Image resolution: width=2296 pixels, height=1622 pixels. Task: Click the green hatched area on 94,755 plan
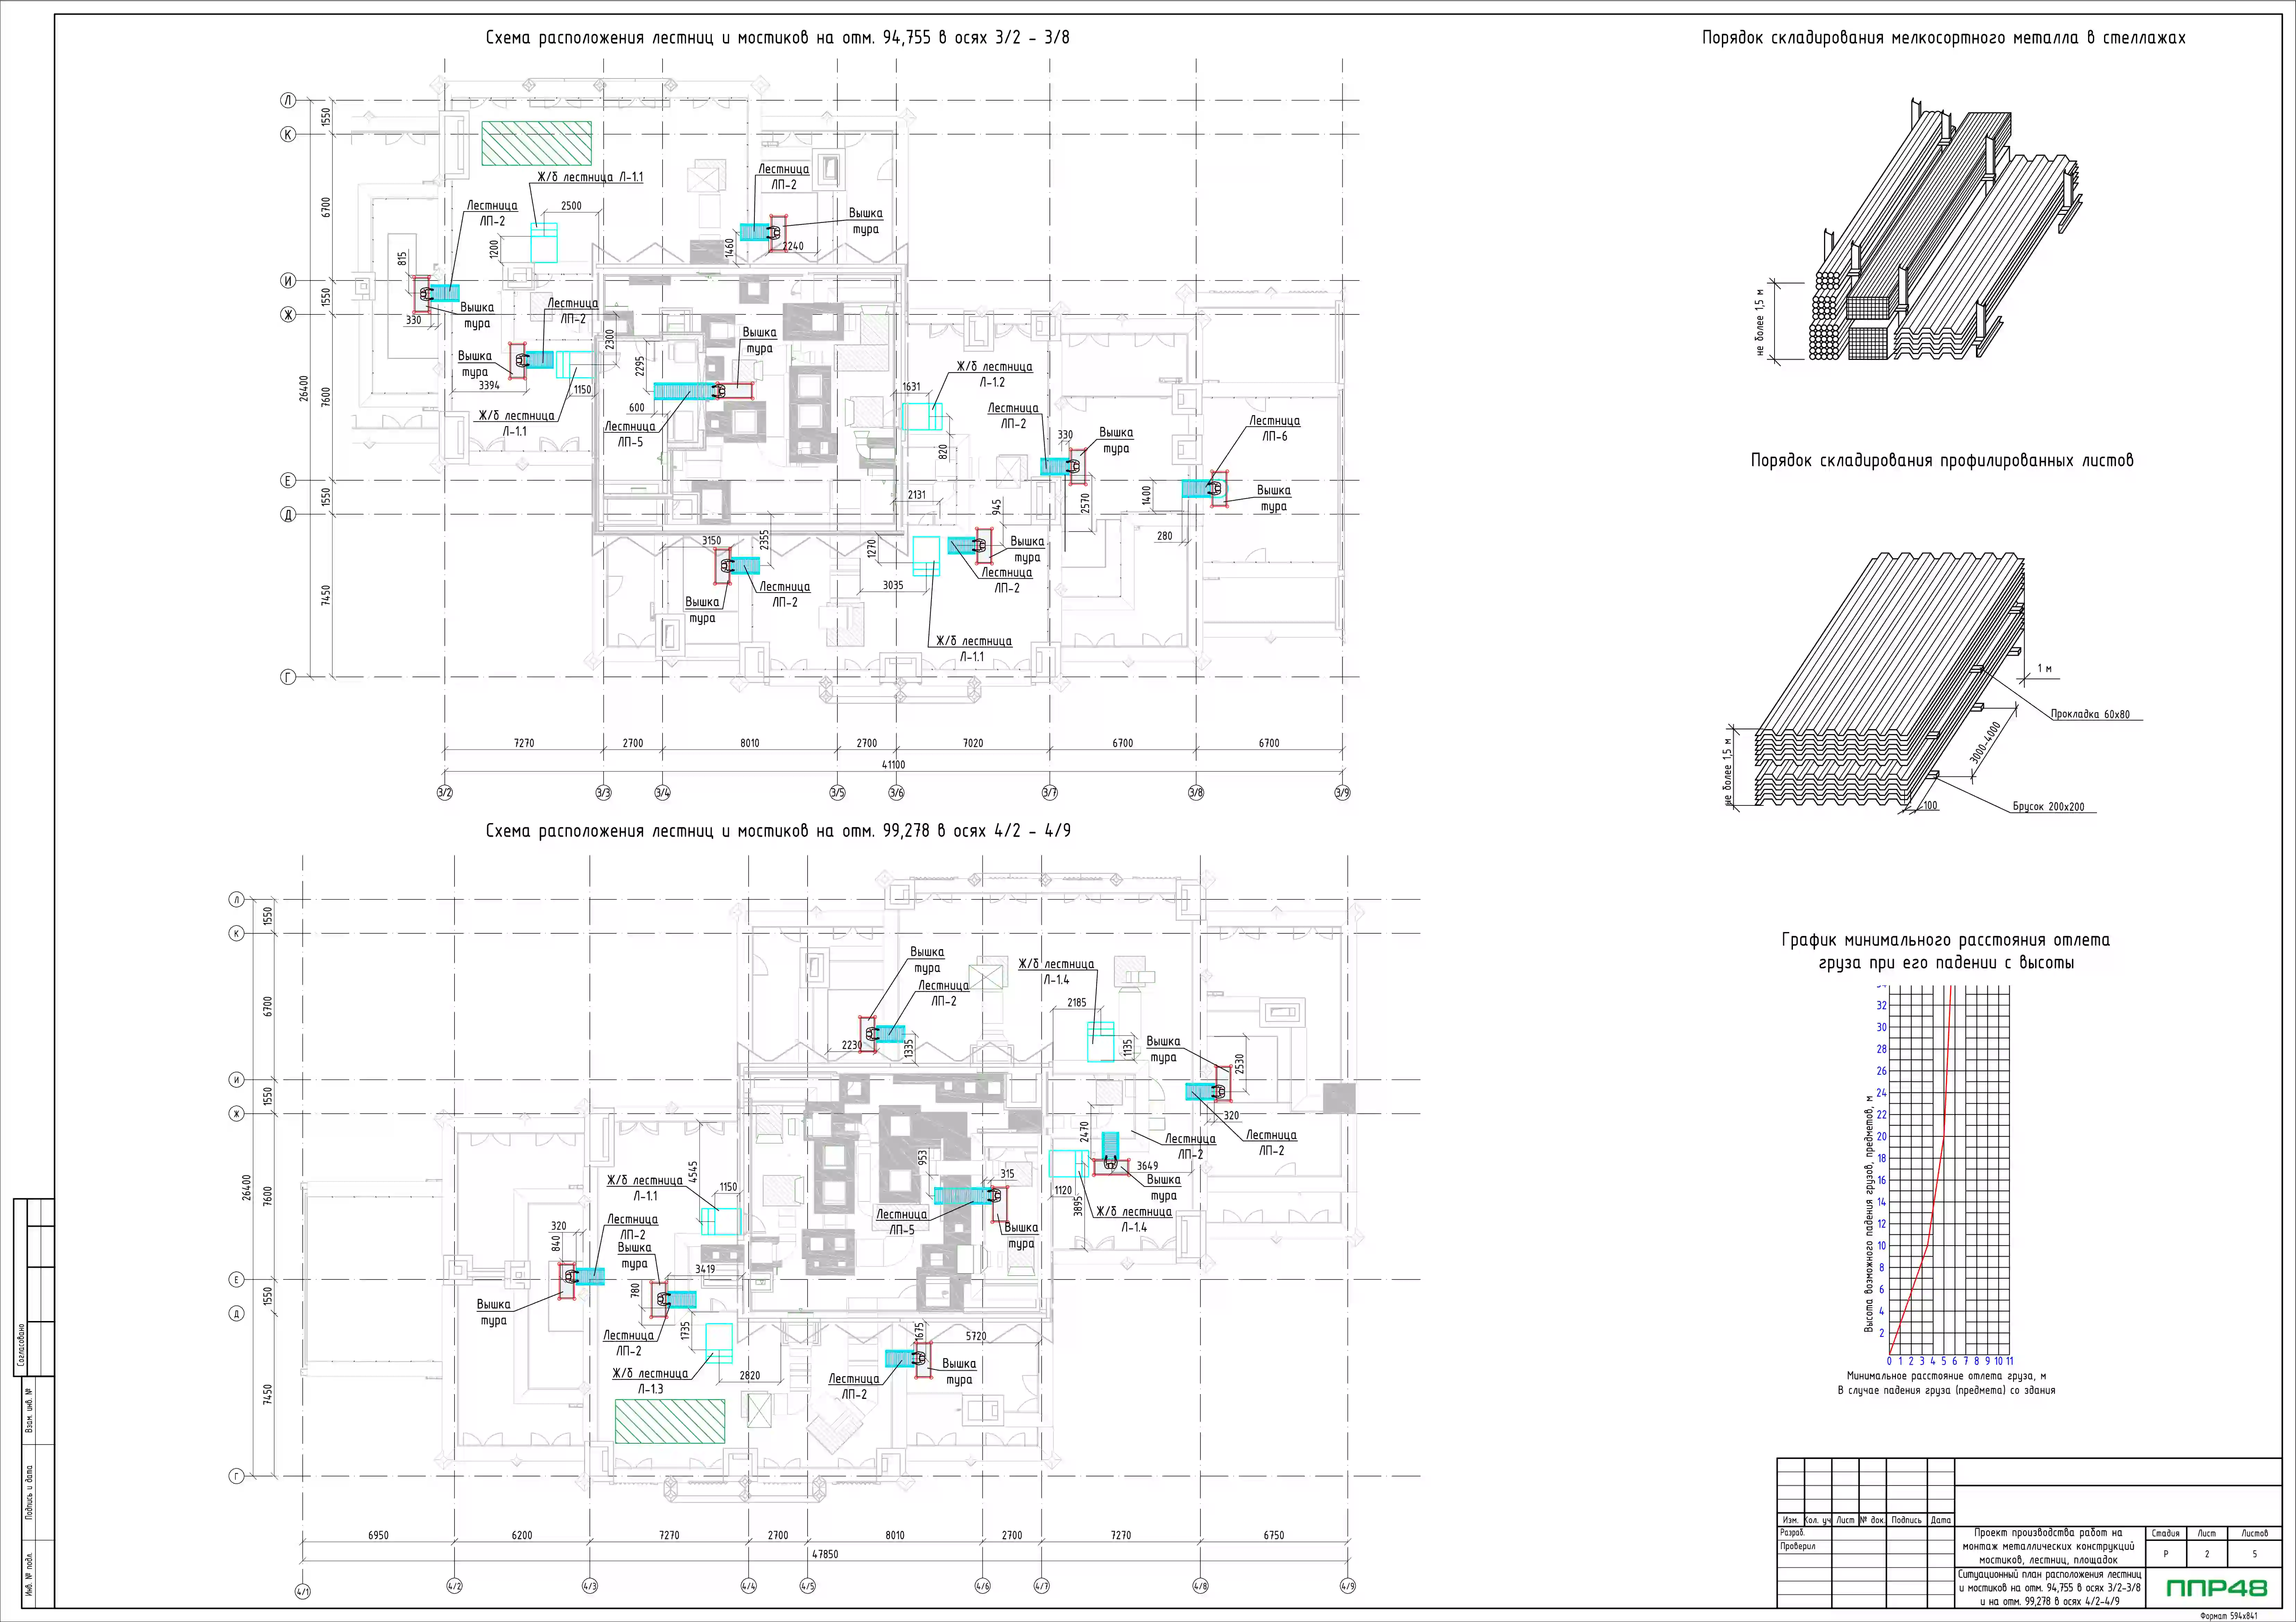coord(537,143)
